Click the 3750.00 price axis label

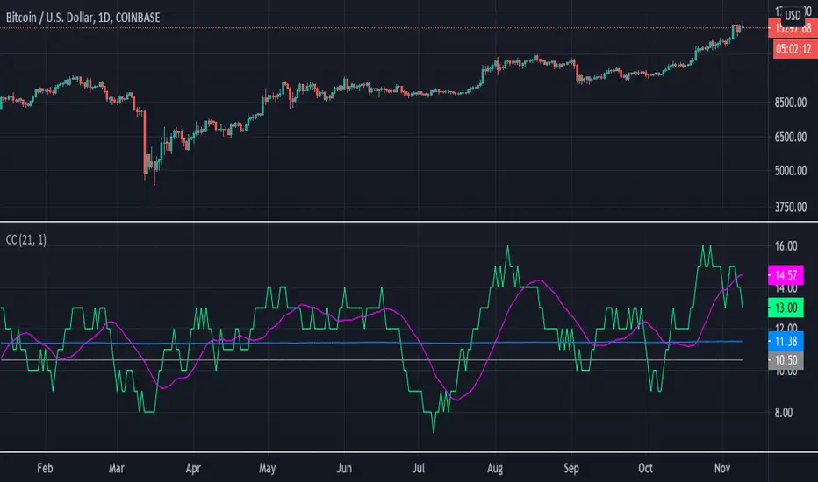[x=790, y=207]
